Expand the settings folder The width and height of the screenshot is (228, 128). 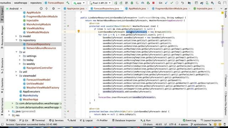(20, 56)
